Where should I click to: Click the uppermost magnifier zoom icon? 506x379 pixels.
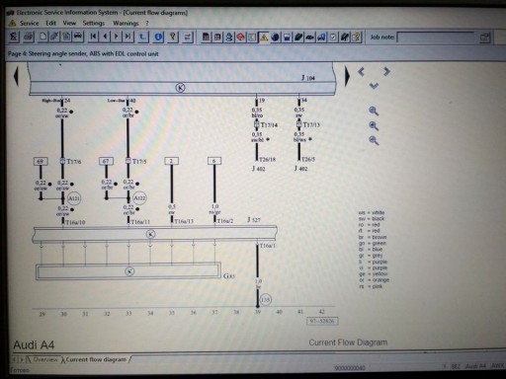click(x=374, y=112)
